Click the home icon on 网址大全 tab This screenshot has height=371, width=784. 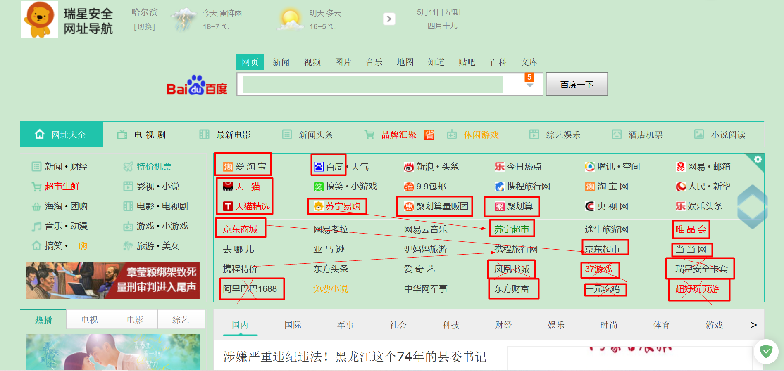[40, 134]
